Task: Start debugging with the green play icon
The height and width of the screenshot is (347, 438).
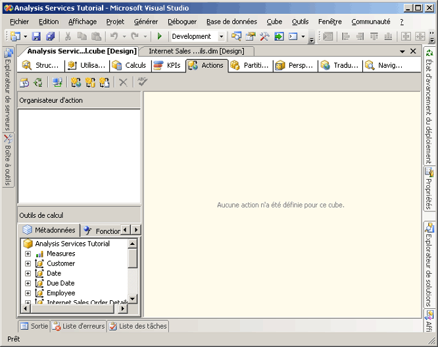Action: coord(160,36)
